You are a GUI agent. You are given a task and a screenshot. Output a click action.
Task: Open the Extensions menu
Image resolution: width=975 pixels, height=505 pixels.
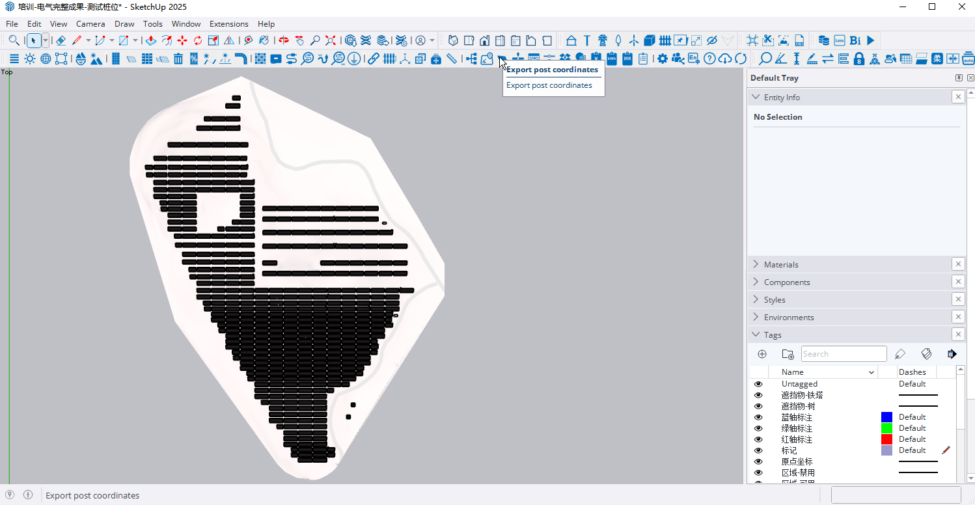(229, 23)
